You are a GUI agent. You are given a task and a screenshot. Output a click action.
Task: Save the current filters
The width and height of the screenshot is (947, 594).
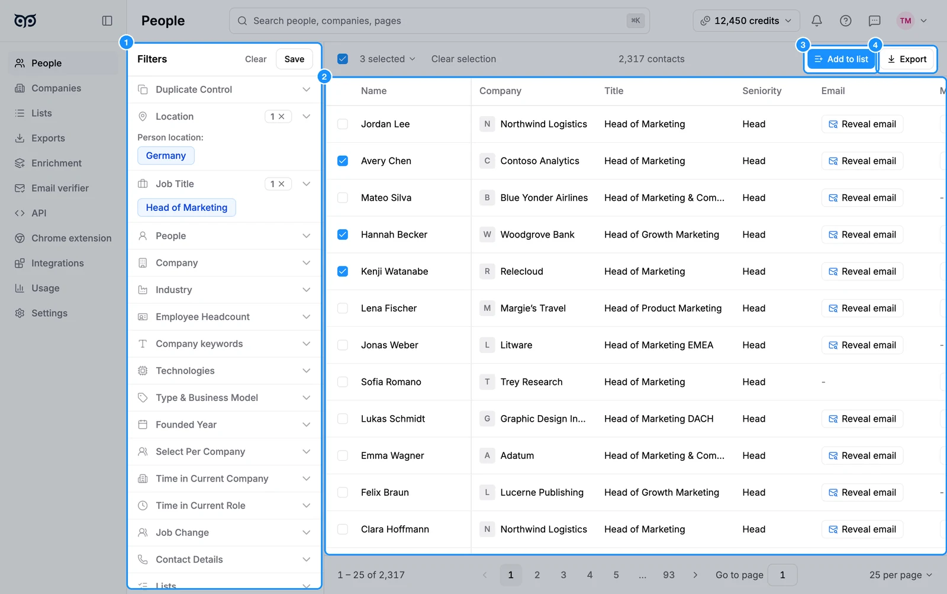pos(294,59)
